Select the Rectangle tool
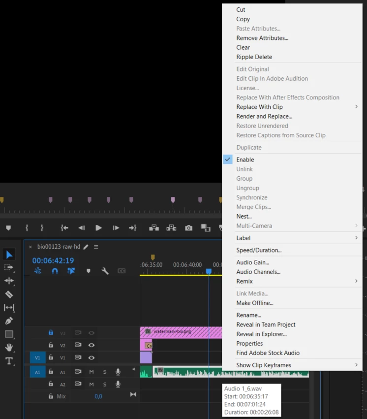The image size is (367, 419). coord(9,334)
